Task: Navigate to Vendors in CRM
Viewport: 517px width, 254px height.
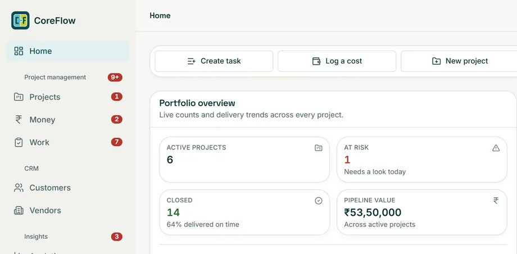Action: click(68, 211)
